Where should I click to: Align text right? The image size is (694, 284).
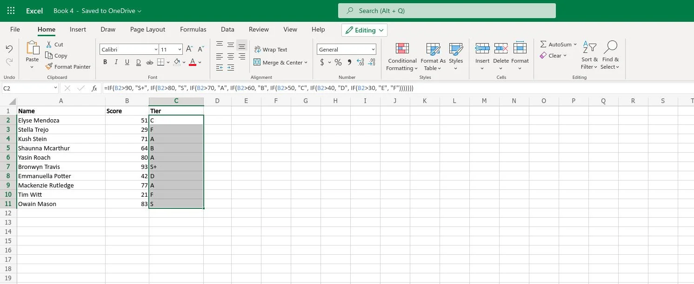[242, 57]
